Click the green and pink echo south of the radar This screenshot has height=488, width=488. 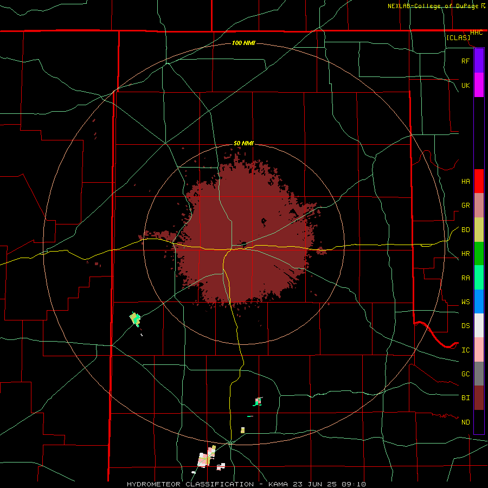(258, 401)
